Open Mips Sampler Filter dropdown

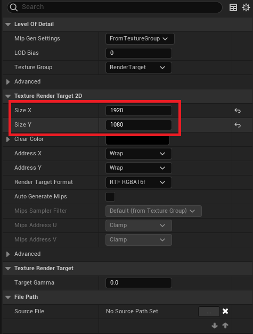click(x=153, y=211)
